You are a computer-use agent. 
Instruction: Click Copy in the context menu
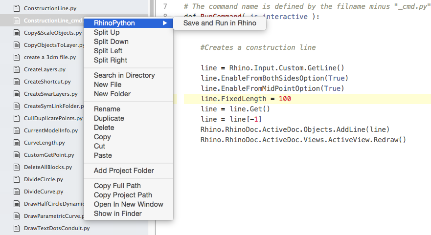[x=128, y=137]
